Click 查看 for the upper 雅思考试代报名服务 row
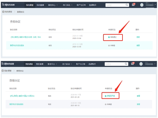This screenshot has height=118, width=158. click(x=138, y=45)
